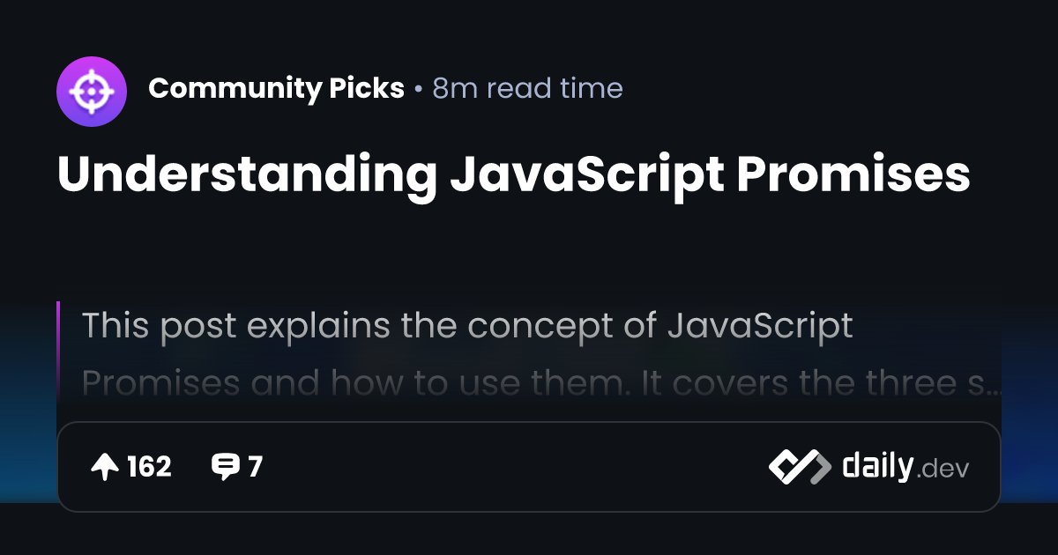The width and height of the screenshot is (1058, 555).
Task: Open the Community Picks source name
Action: click(276, 89)
